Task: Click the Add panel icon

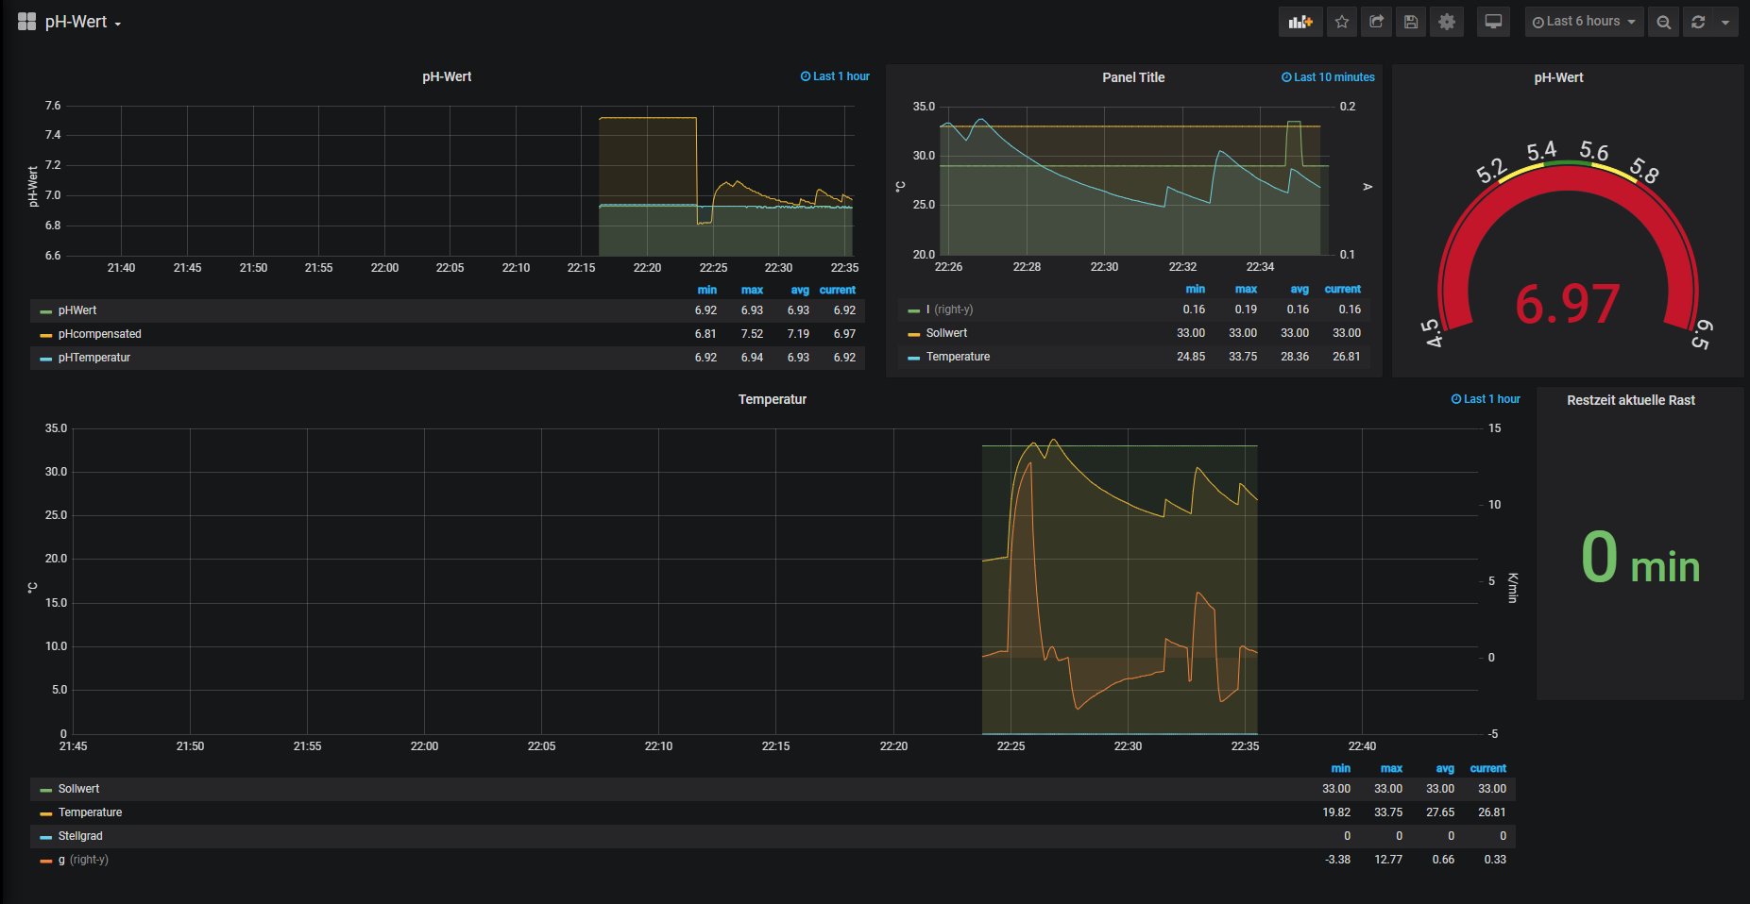Action: (1300, 22)
